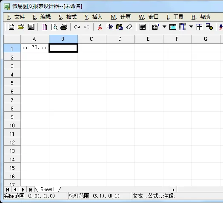Expand the dropdown arrow beside the properties icon
The width and height of the screenshot is (223, 203).
pyautogui.click(x=164, y=26)
